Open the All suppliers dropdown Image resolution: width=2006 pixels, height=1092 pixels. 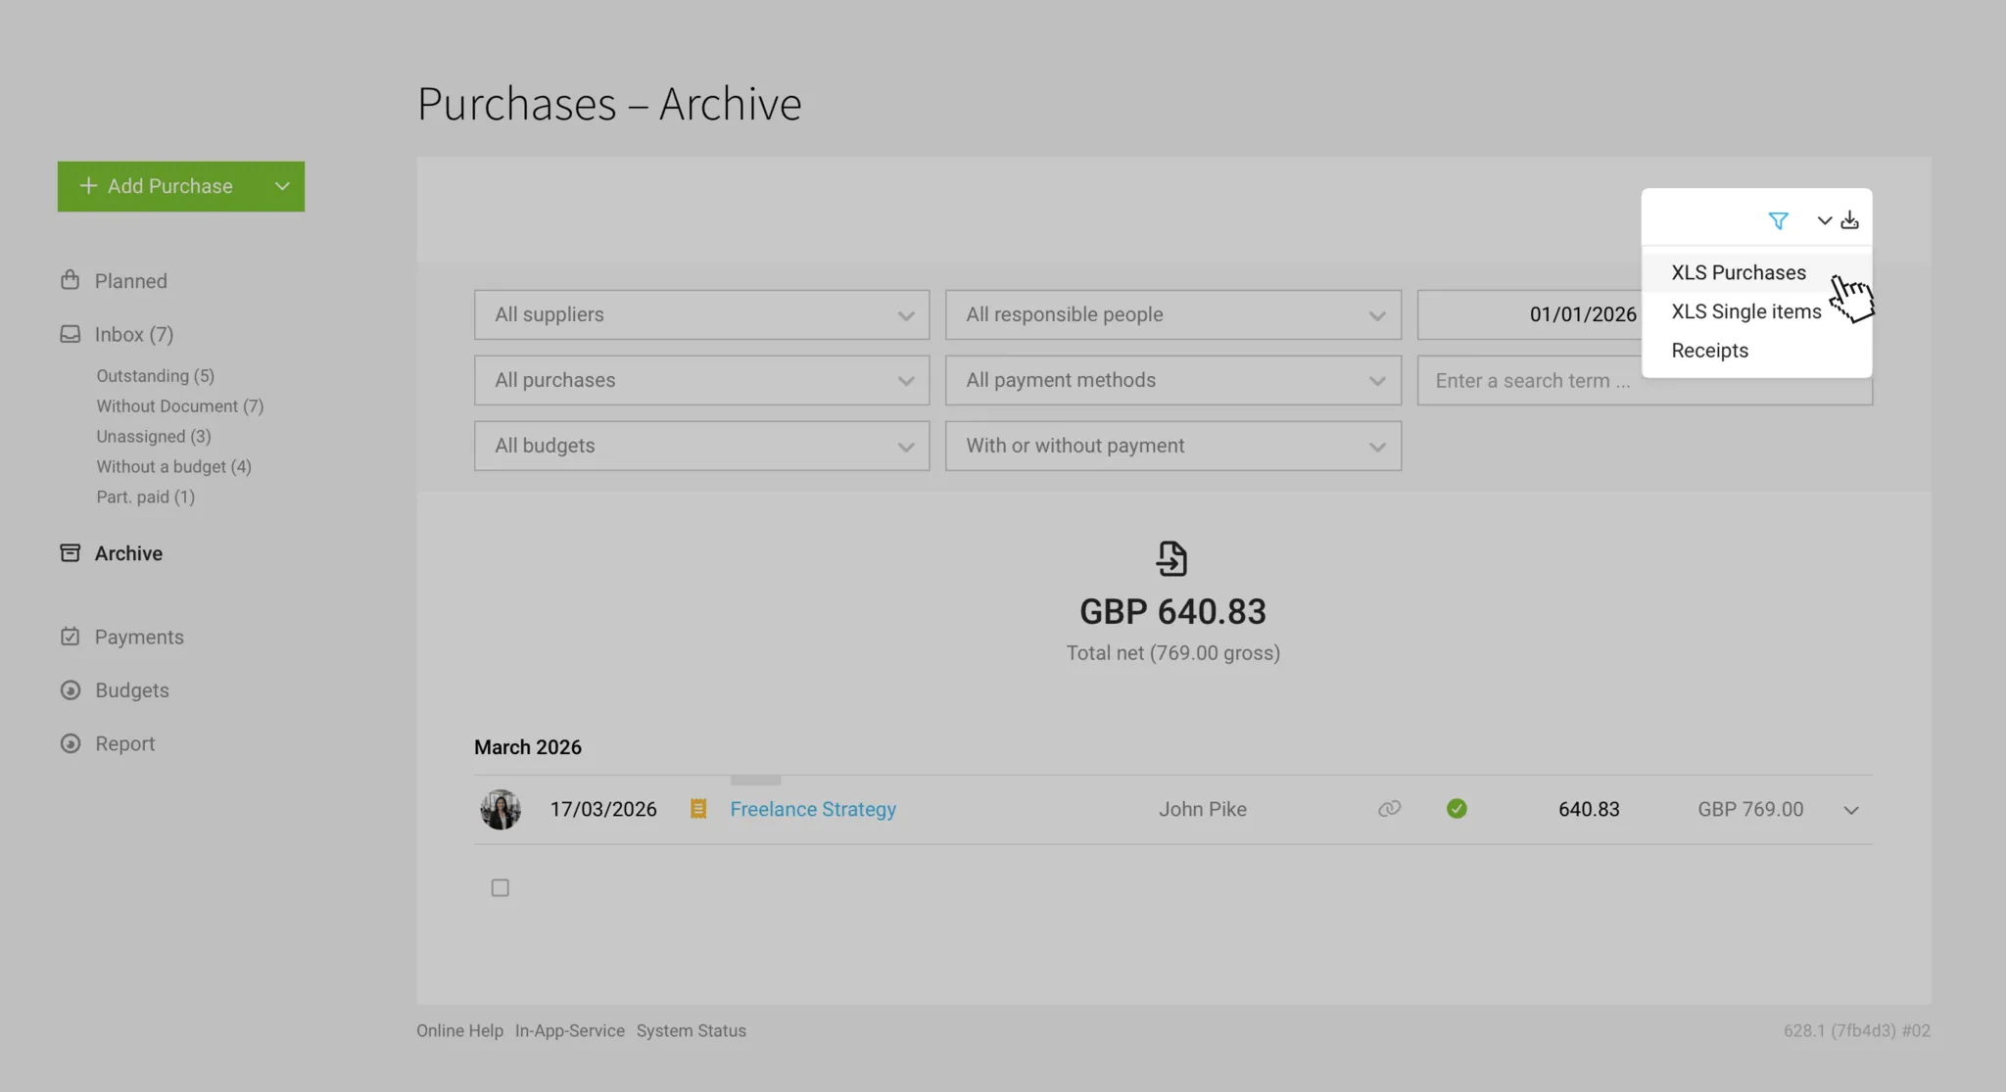(x=701, y=314)
